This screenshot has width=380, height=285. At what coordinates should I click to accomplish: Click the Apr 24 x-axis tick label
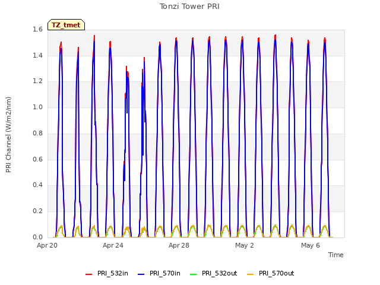pos(113,245)
